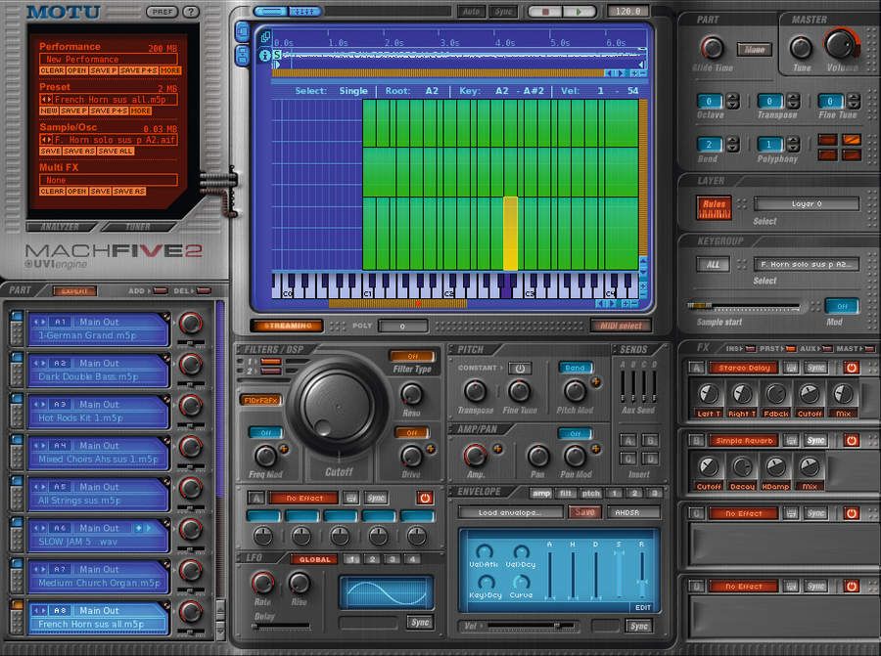Click the keygroup info icon
881x656 pixels.
tap(264, 55)
